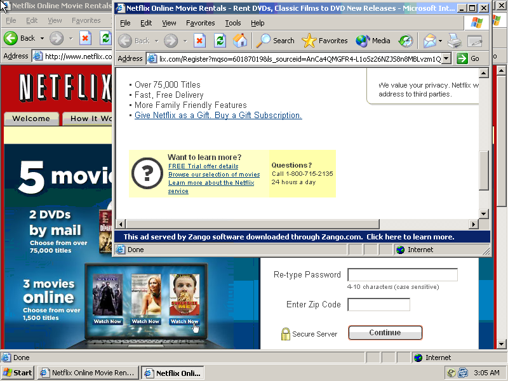Click the address bar URL in the front window
This screenshot has height=381, width=508.
point(300,58)
